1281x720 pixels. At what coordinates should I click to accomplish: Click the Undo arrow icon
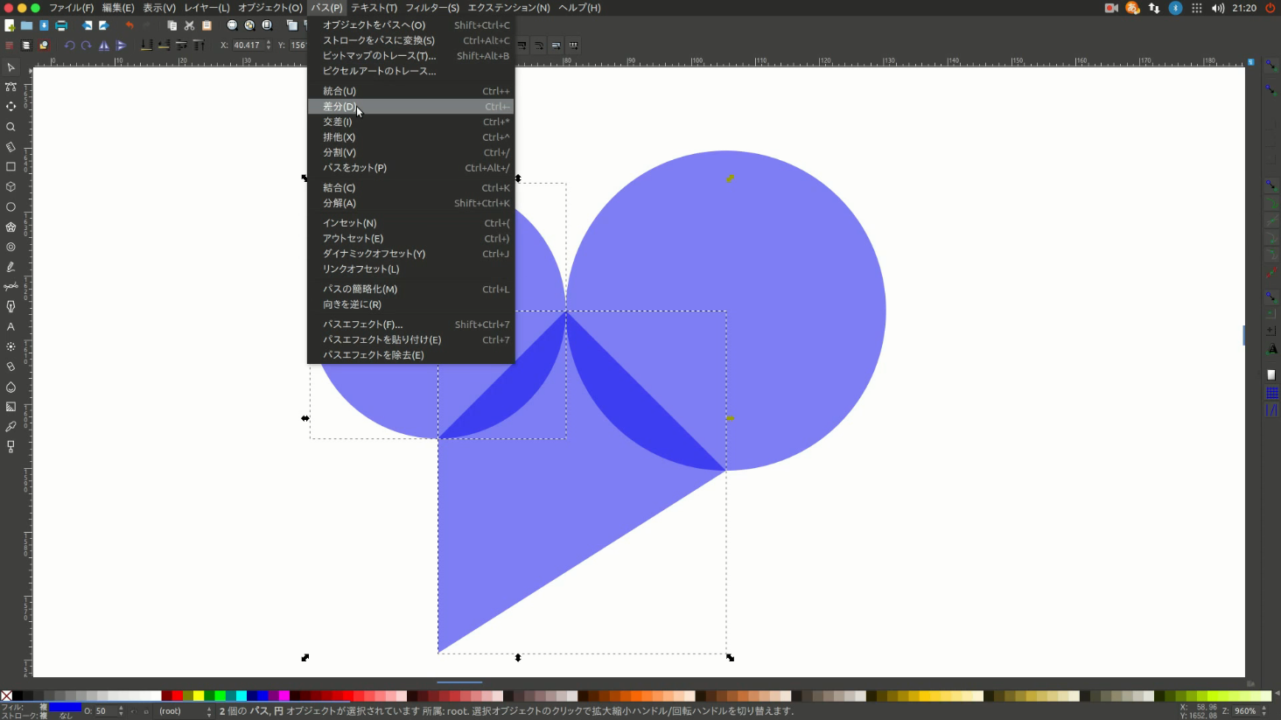pos(129,25)
